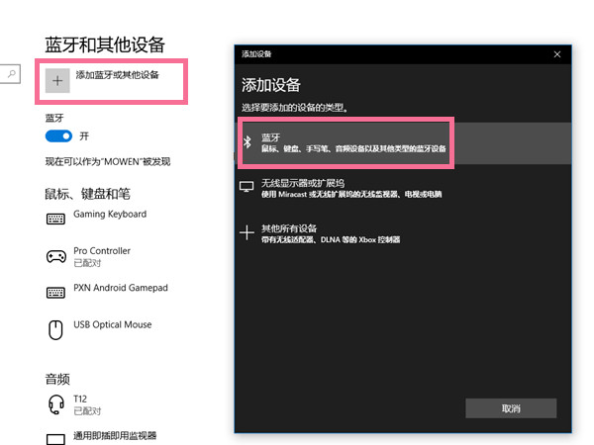
Task: Choose 蓝牙 device type option
Action: pyautogui.click(x=352, y=142)
